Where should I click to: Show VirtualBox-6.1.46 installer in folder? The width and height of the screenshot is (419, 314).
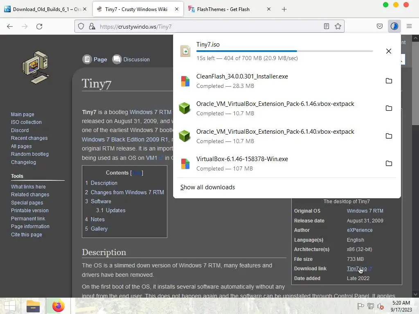click(389, 164)
